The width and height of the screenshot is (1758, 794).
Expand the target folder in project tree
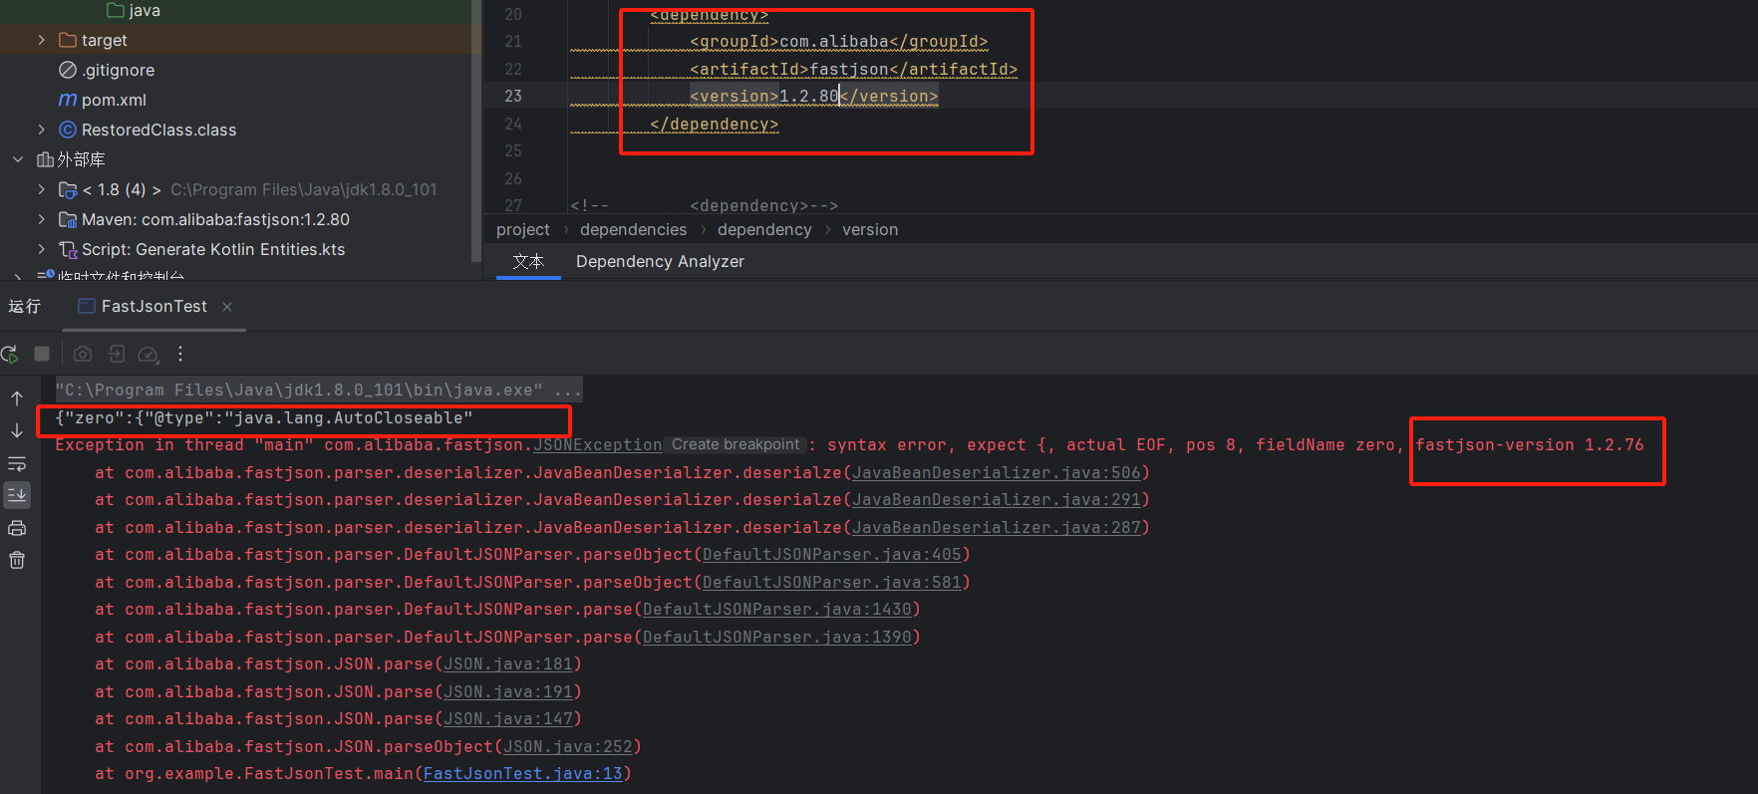click(41, 40)
